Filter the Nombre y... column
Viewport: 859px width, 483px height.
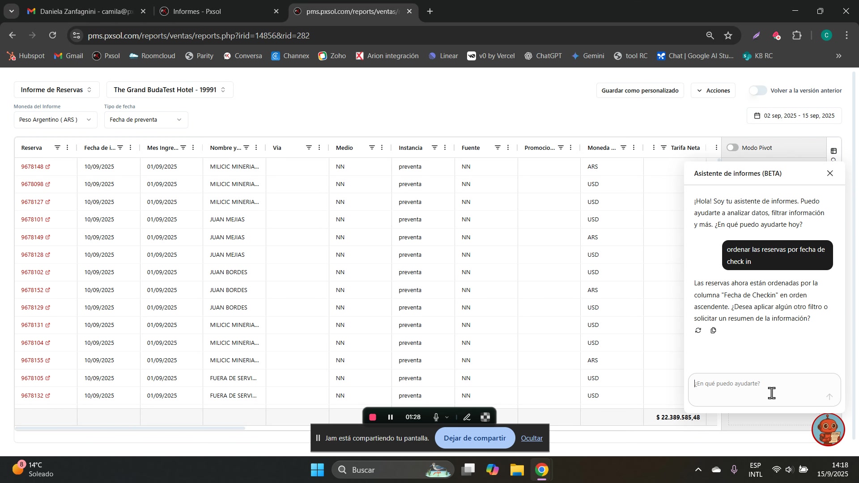246,148
